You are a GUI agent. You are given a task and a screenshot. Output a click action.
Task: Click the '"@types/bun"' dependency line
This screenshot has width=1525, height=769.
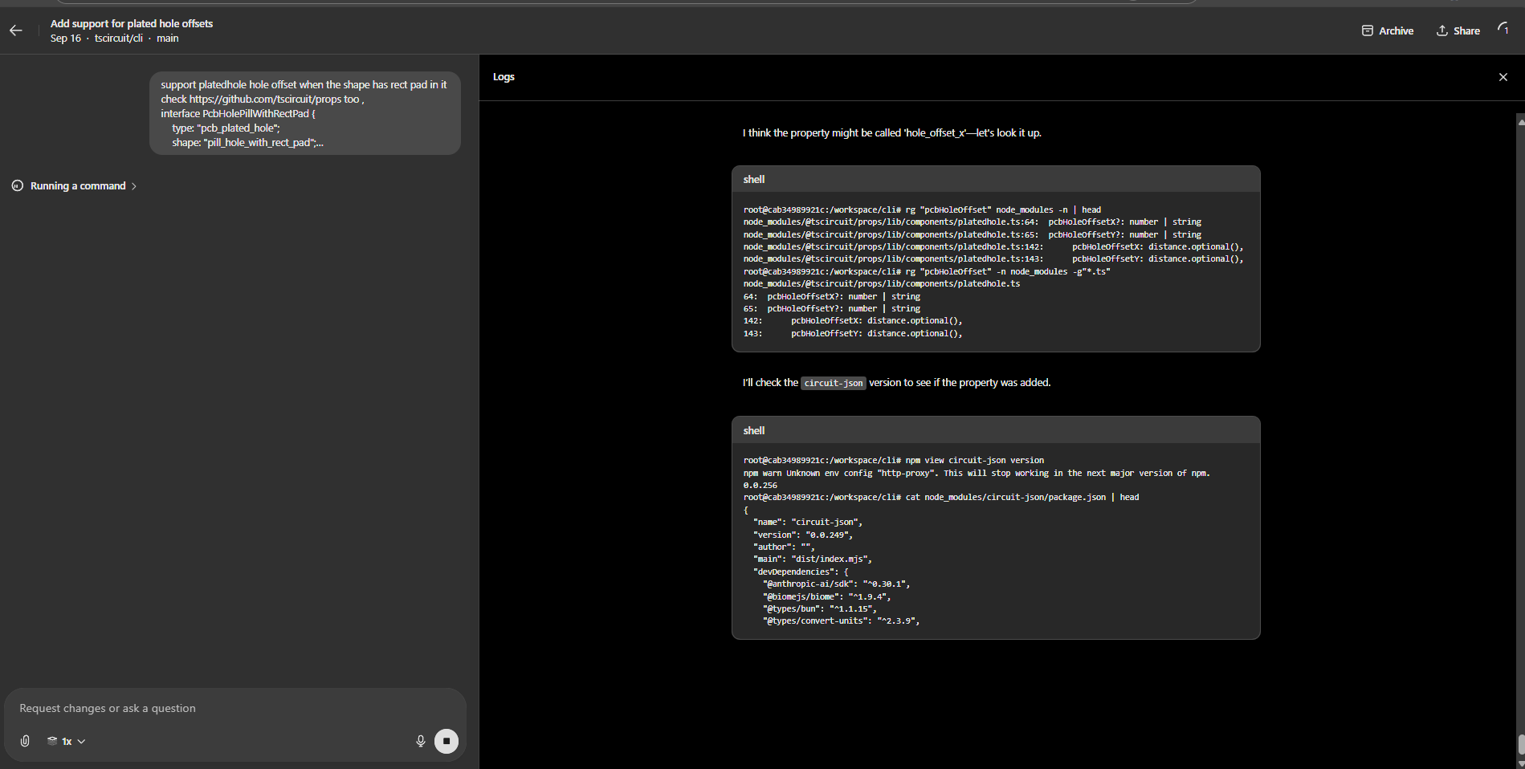click(x=819, y=608)
